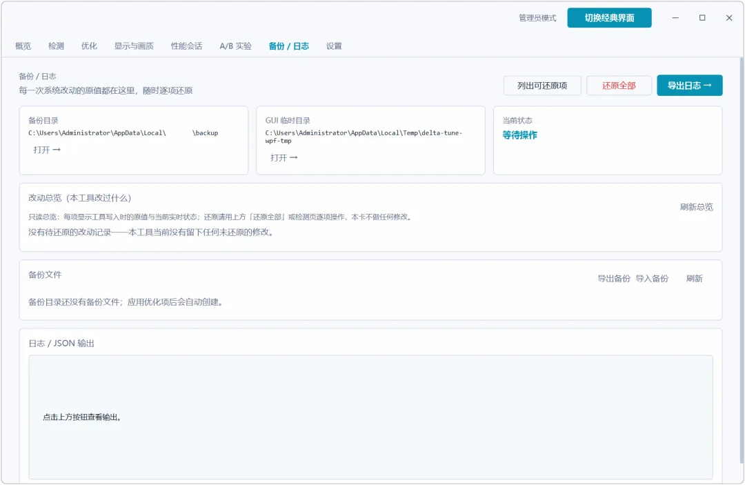Viewport: 745px width, 485px height.
Task: Switch to A/B 实验 tab
Action: (235, 46)
